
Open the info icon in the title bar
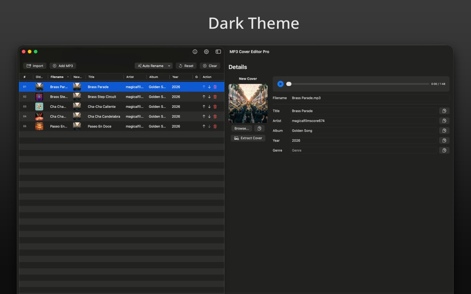(195, 52)
